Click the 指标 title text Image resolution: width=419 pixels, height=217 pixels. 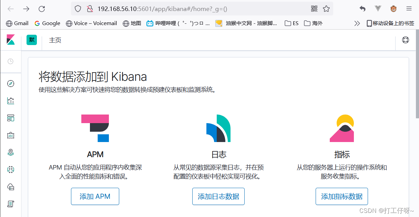click(342, 154)
